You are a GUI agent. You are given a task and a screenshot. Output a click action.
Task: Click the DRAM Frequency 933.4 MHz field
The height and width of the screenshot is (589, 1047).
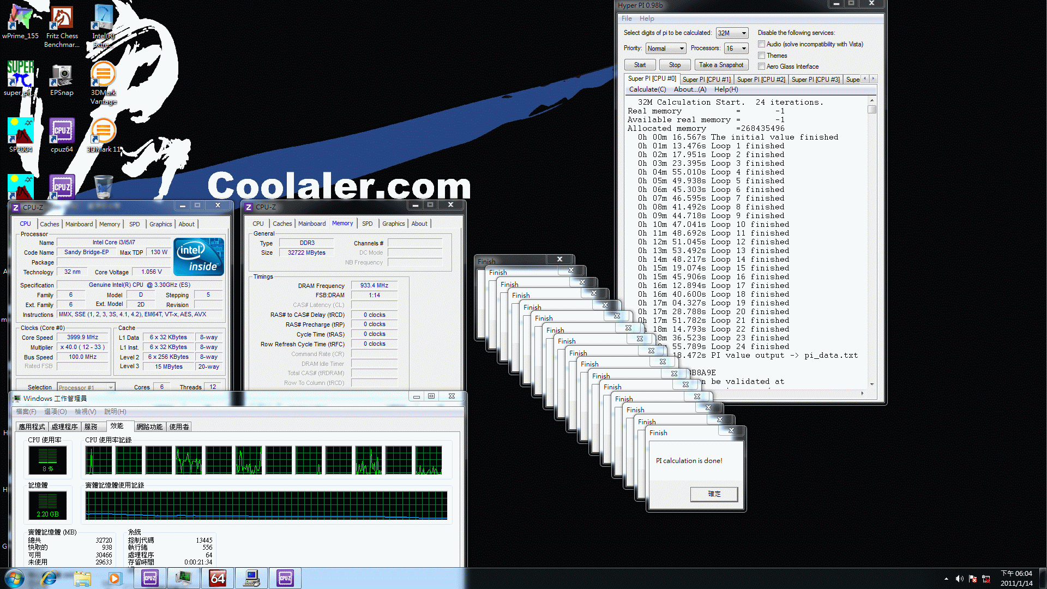point(374,286)
